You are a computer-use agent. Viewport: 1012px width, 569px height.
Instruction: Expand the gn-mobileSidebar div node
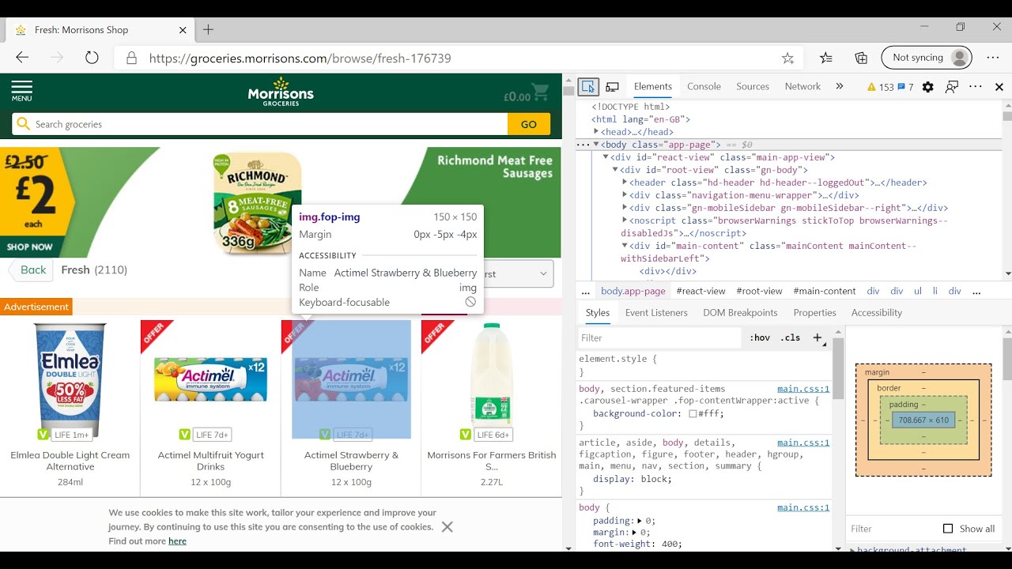pyautogui.click(x=625, y=208)
